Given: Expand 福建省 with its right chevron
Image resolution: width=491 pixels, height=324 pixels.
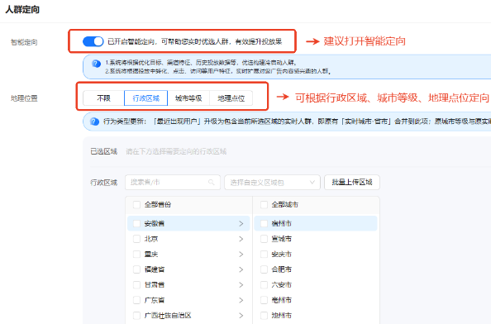Looking at the screenshot, I should pyautogui.click(x=241, y=269).
